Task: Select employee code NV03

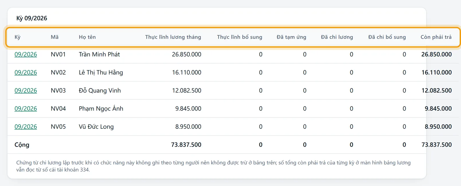Action: pyautogui.click(x=58, y=91)
